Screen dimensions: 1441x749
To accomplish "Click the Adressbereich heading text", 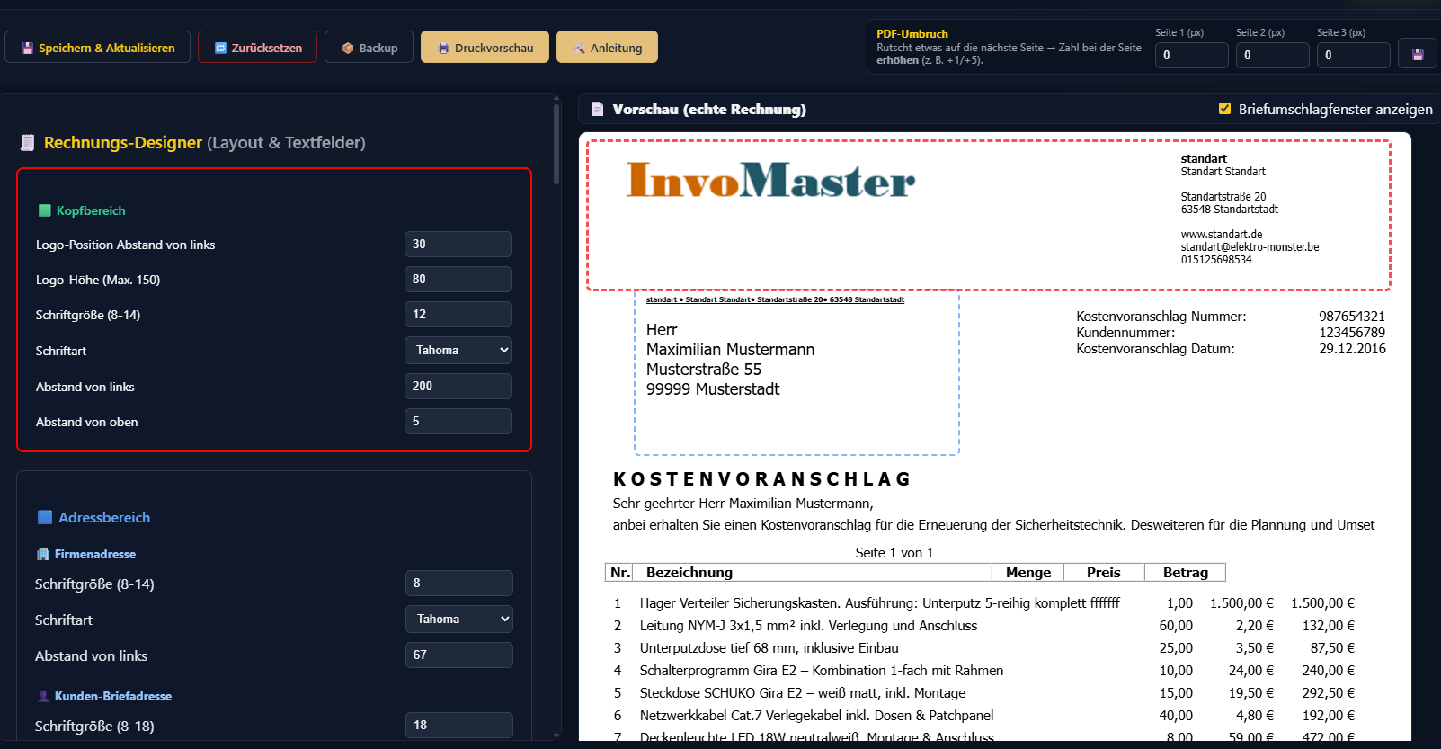I will click(104, 517).
